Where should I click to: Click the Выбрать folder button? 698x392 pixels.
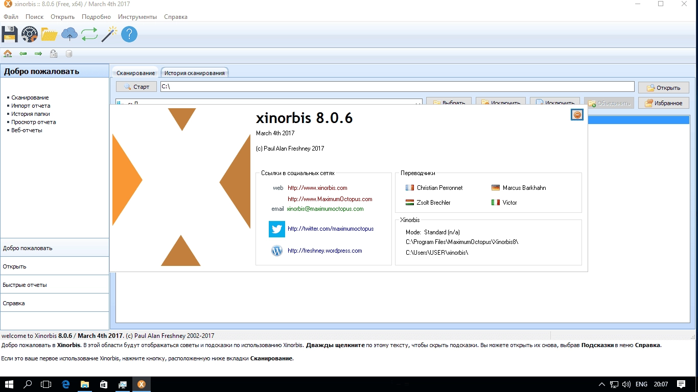coord(449,102)
